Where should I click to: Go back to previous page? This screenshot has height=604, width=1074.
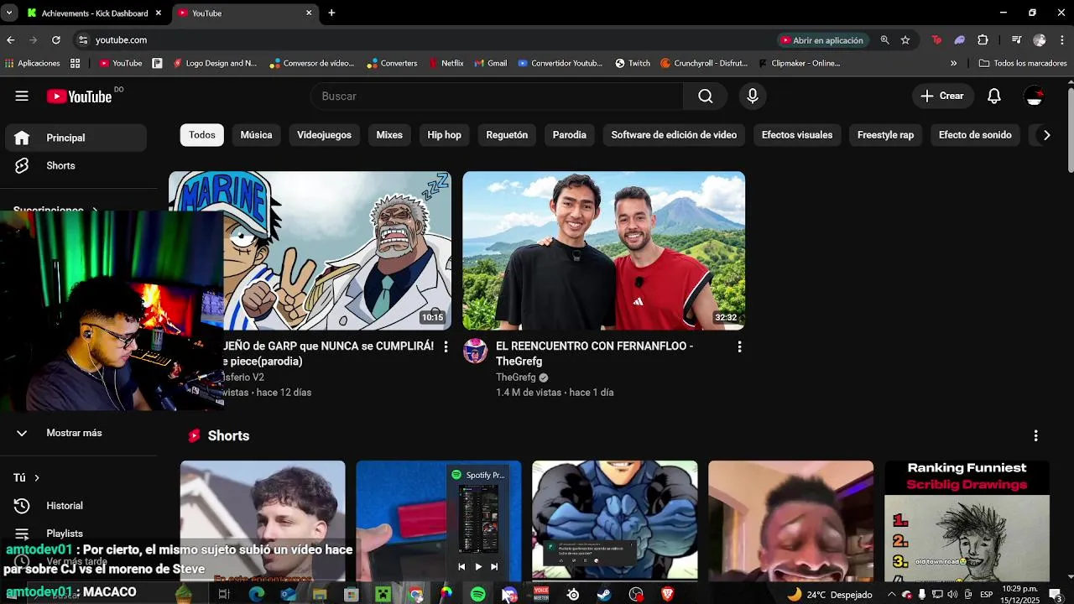(x=10, y=39)
